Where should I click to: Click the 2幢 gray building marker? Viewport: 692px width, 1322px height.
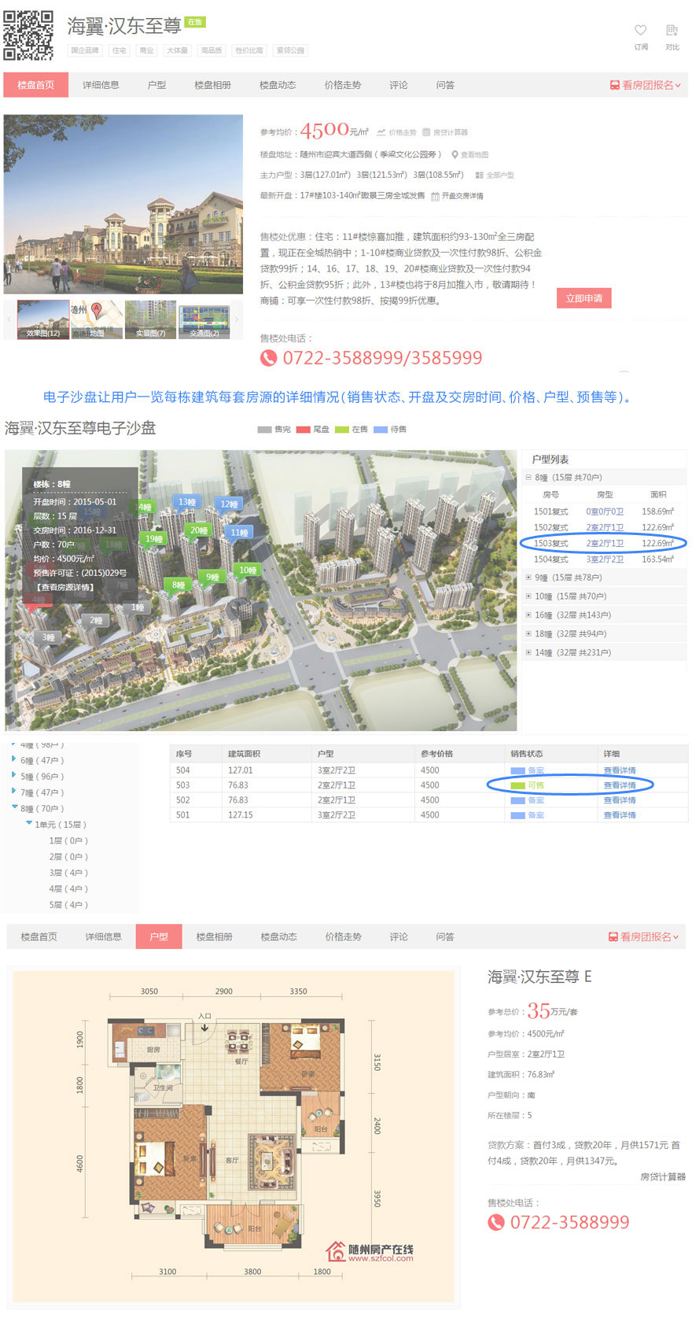point(96,620)
